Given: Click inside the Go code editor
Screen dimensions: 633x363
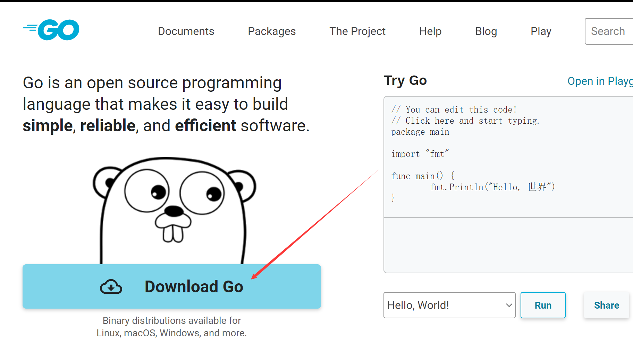Looking at the screenshot, I should point(508,157).
